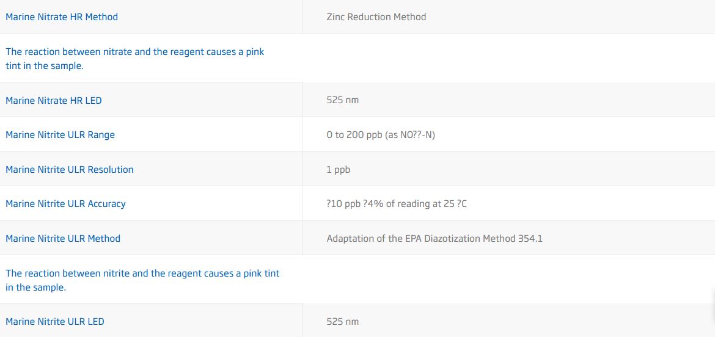Click the Marine Nitrite ULR Resolution label
This screenshot has width=715, height=337.
click(x=69, y=170)
